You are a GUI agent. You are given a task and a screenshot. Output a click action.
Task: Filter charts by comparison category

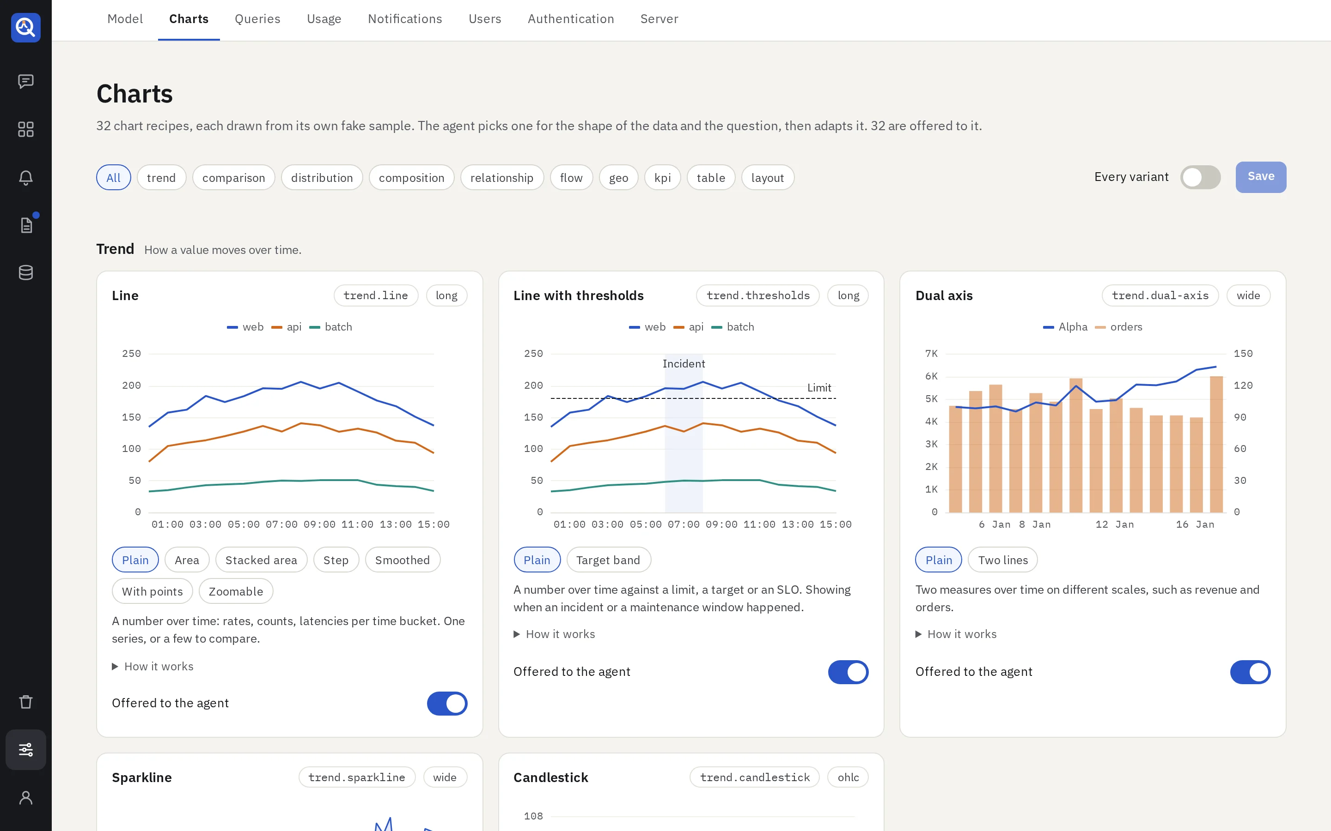234,178
